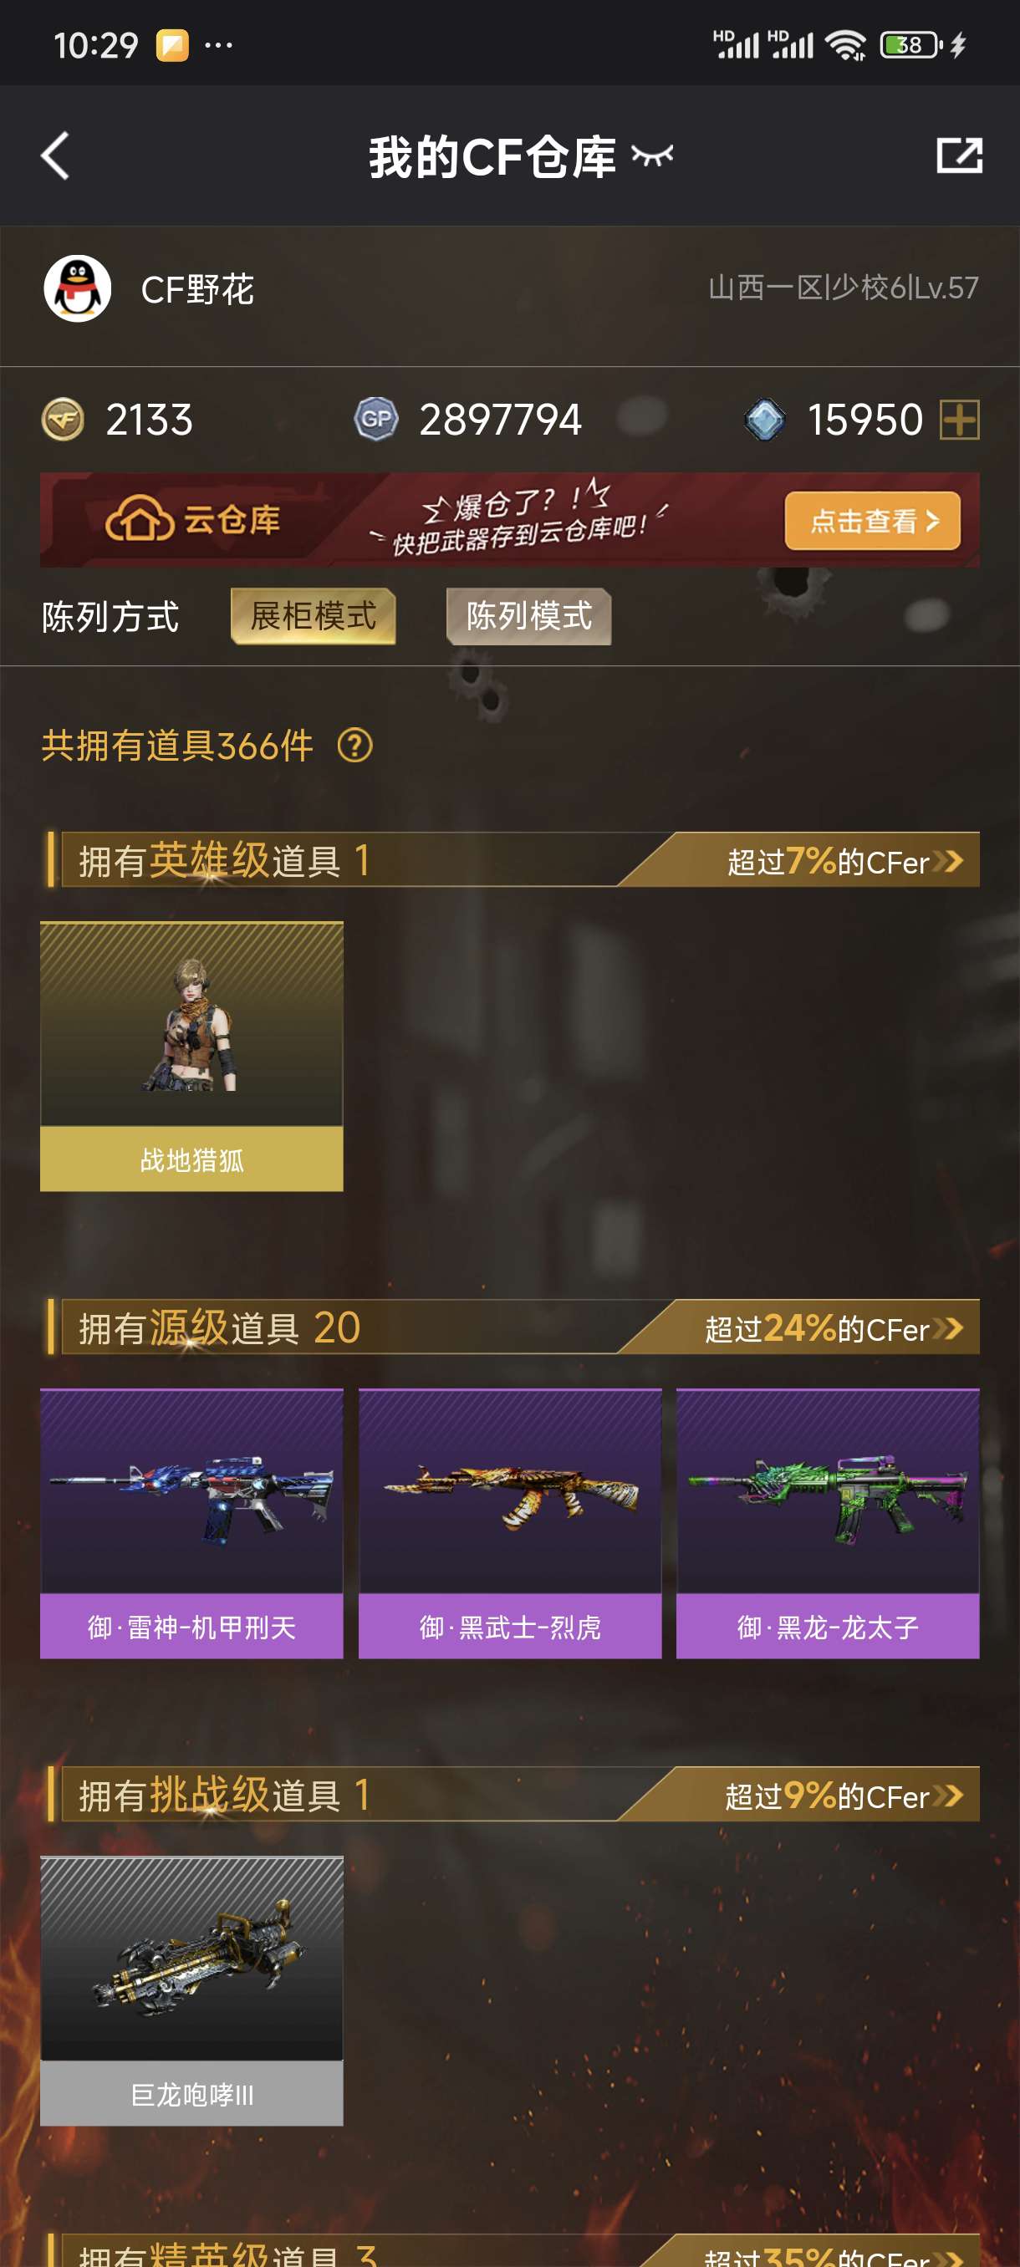Tap the QQ penguin avatar
The height and width of the screenshot is (2267, 1020).
[78, 288]
